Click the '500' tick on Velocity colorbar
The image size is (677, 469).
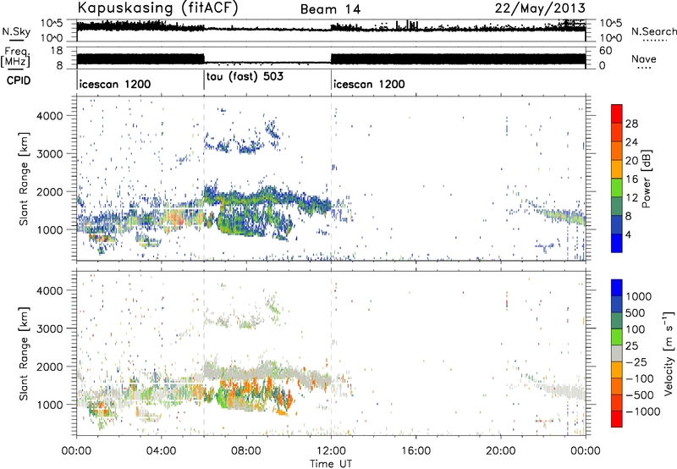tap(637, 312)
